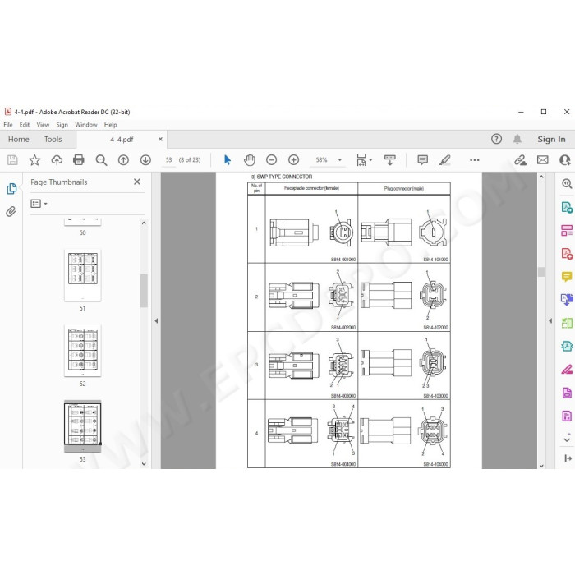Screen dimensions: 575x575
Task: Select the 4-4.pdf document tab
Action: pyautogui.click(x=122, y=140)
